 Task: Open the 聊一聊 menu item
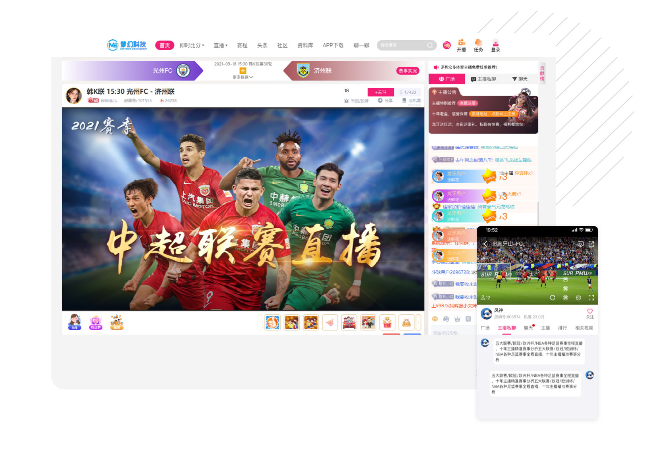pos(361,45)
